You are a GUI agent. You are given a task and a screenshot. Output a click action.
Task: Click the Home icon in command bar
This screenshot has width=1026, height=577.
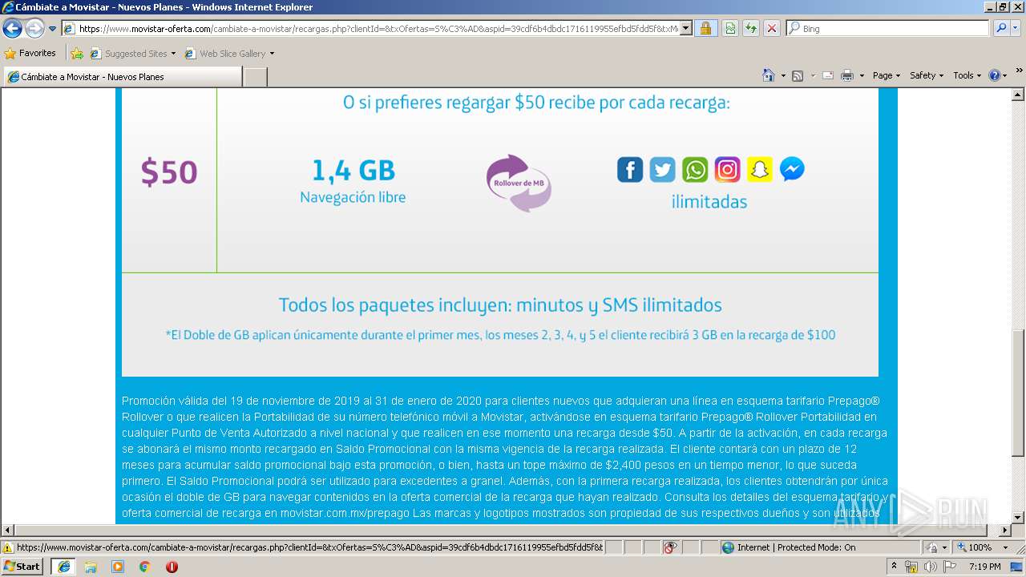pyautogui.click(x=768, y=75)
